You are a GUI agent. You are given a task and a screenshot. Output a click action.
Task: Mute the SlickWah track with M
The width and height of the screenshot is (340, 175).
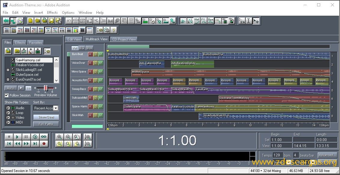(x=101, y=115)
